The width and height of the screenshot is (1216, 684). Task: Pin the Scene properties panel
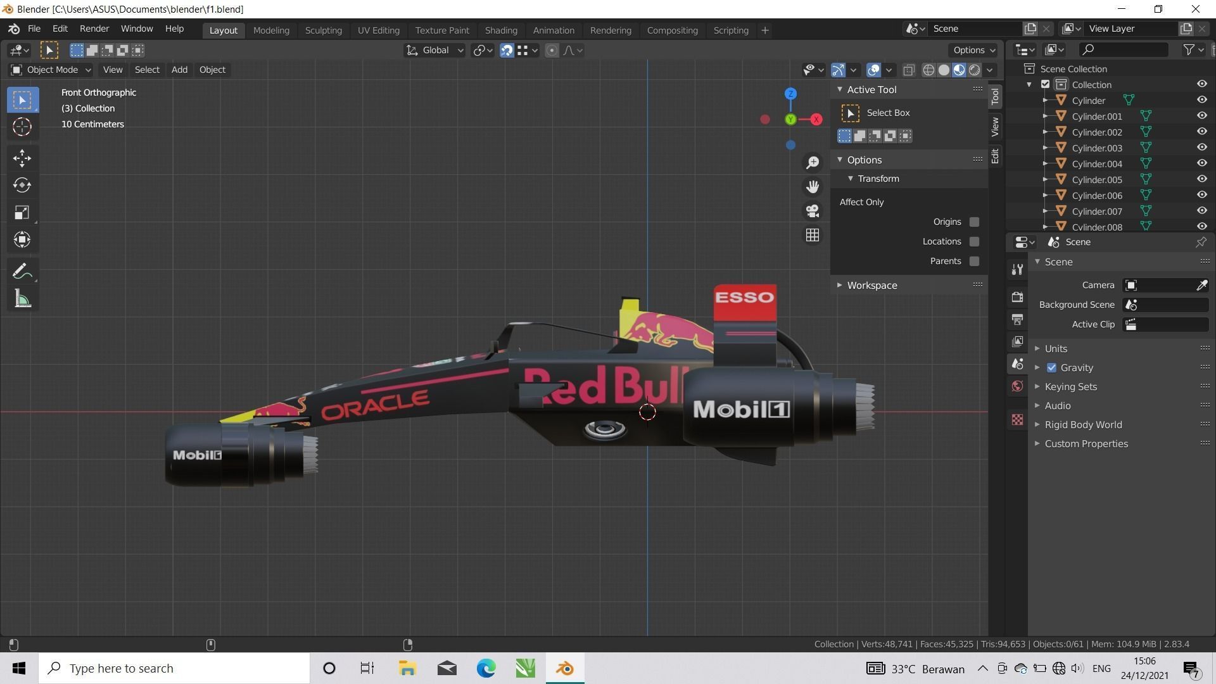(x=1201, y=242)
